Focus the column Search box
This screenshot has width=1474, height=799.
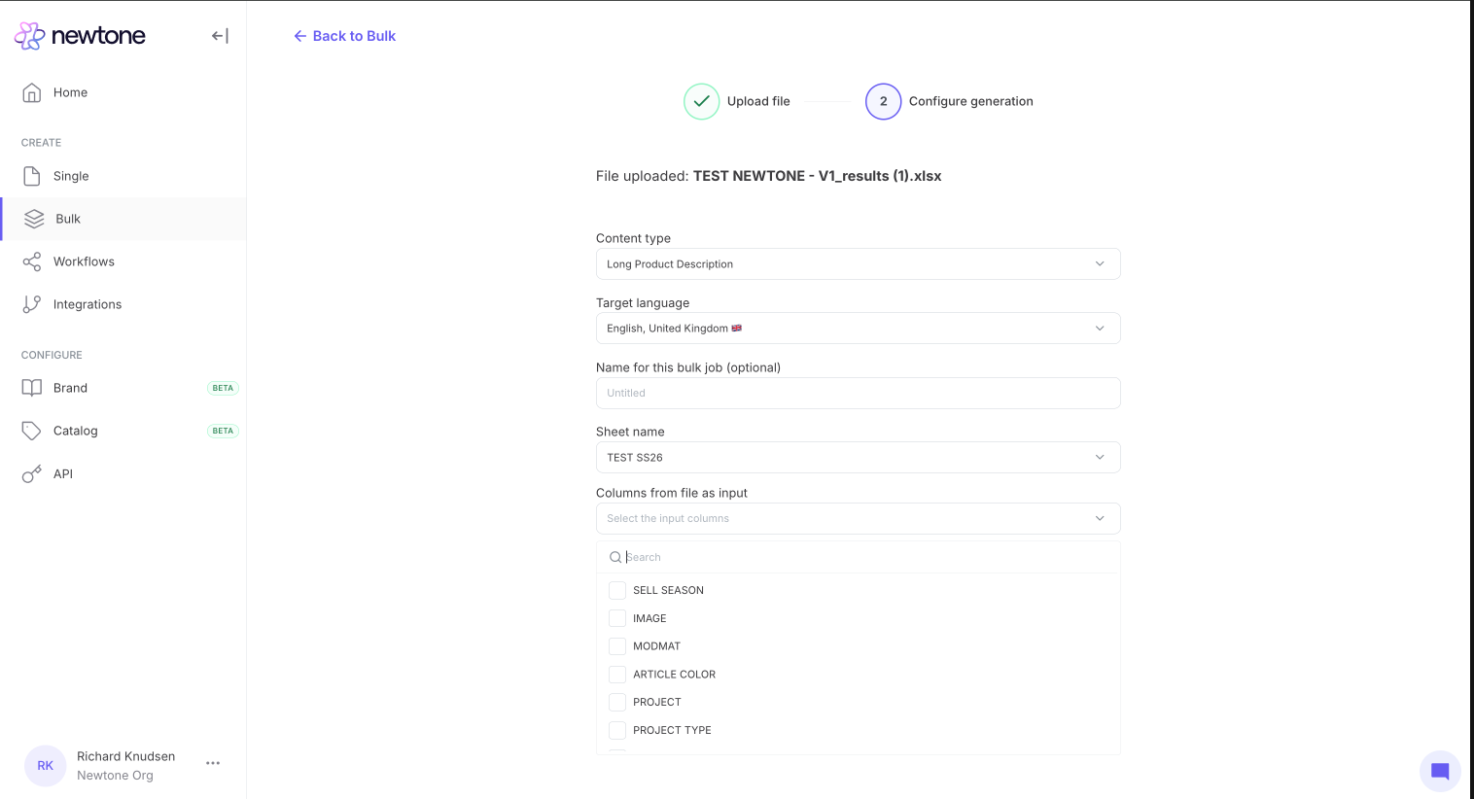[865, 557]
